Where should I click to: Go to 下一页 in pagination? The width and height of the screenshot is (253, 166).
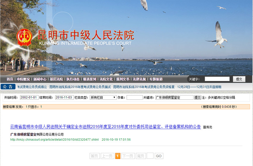128,156
